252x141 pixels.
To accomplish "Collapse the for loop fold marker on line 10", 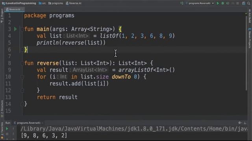I will (x=22, y=77).
